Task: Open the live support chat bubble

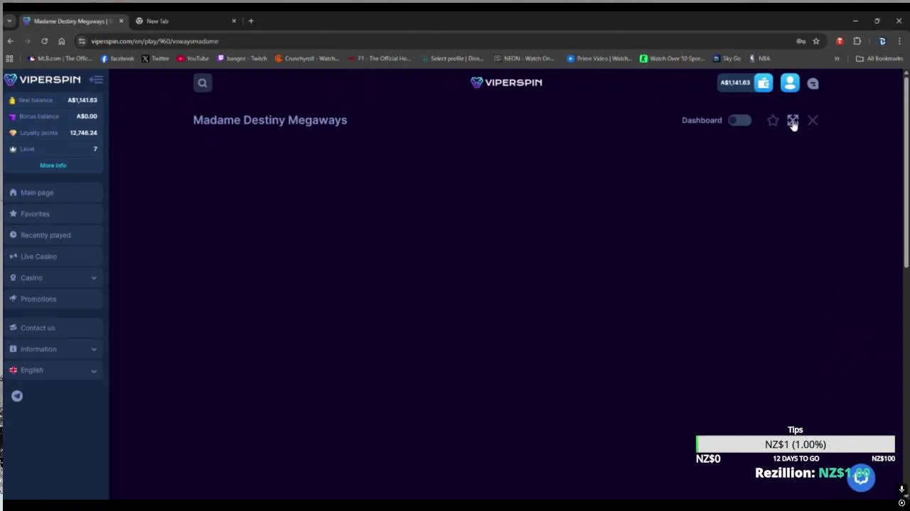Action: (861, 477)
